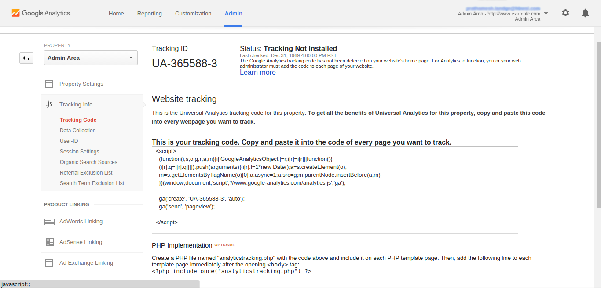Image resolution: width=601 pixels, height=288 pixels.
Task: Open the settings gear icon
Action: [565, 13]
